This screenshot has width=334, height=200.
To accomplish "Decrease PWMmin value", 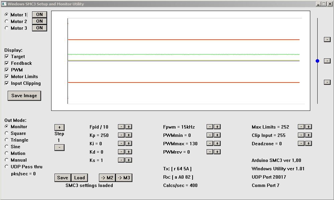I will pos(210,135).
